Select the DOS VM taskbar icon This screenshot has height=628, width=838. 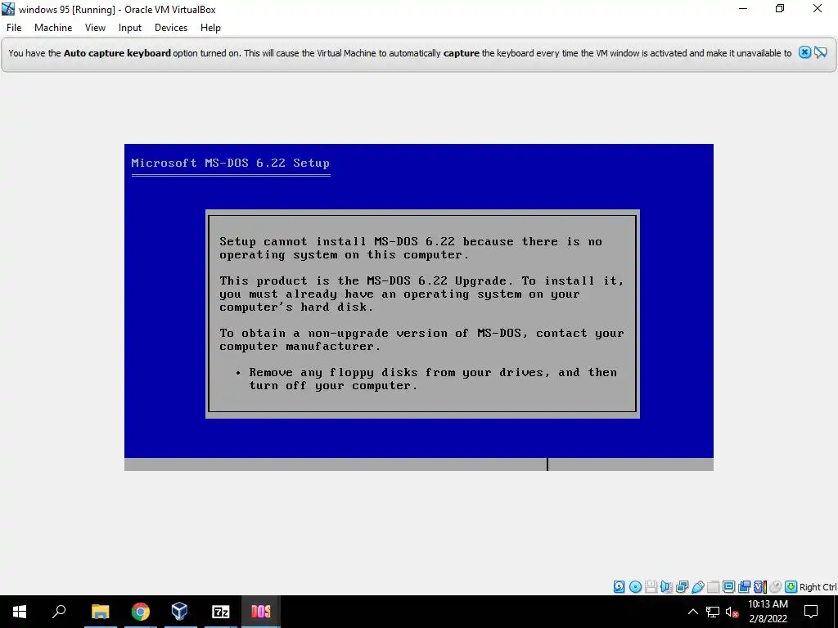point(261,612)
